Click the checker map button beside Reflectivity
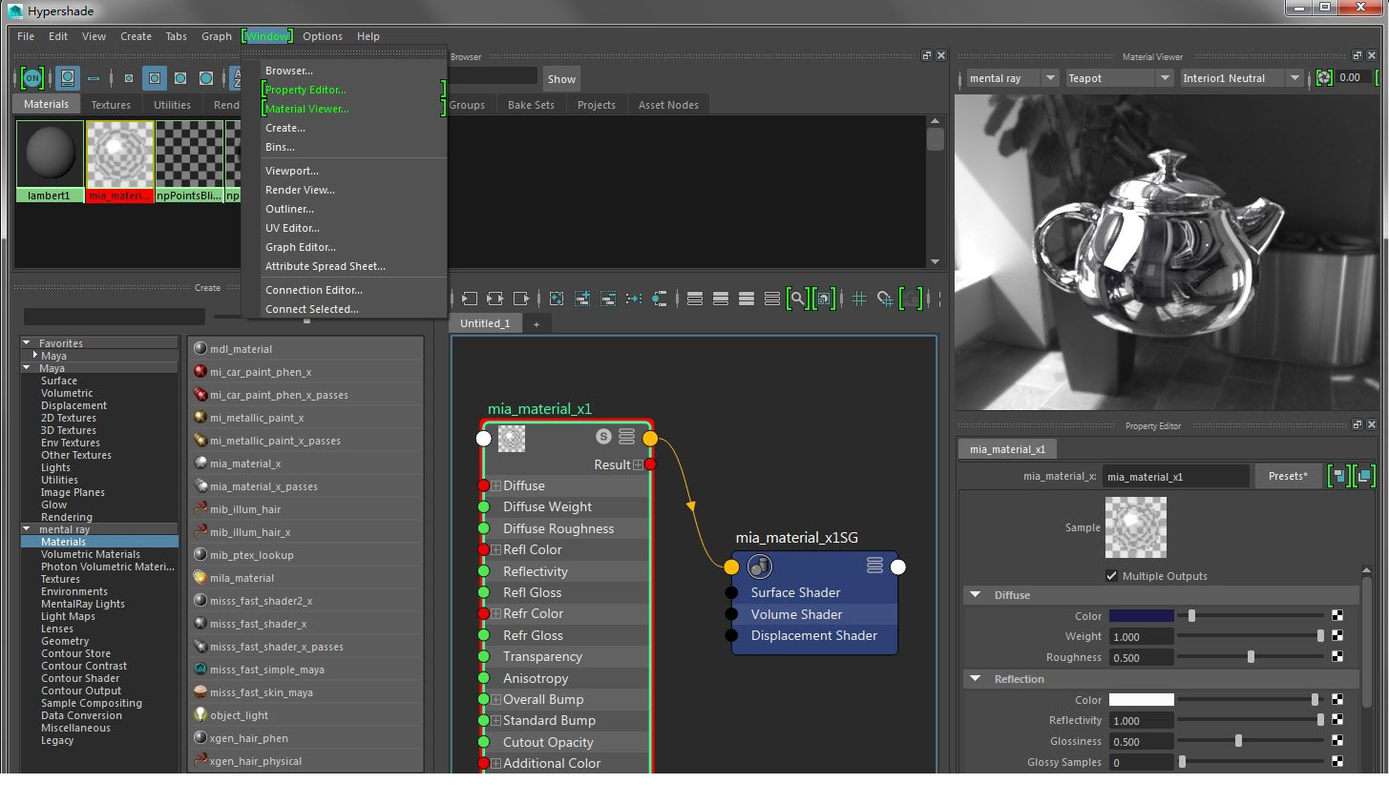 [x=1337, y=720]
